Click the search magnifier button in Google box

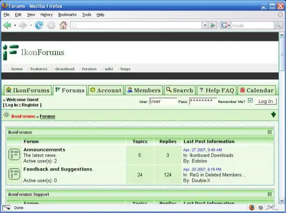click(x=278, y=25)
